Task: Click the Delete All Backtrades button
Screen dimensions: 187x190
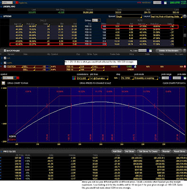Action: tap(168, 51)
